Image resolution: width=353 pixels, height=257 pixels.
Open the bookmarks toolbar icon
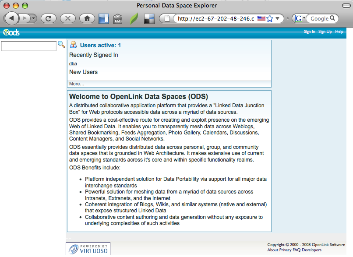[x=104, y=19]
